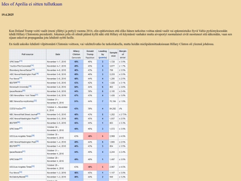Click the date cell 'October 4 – November 6, 2016'
This screenshot has width=241, height=181.
point(58,109)
